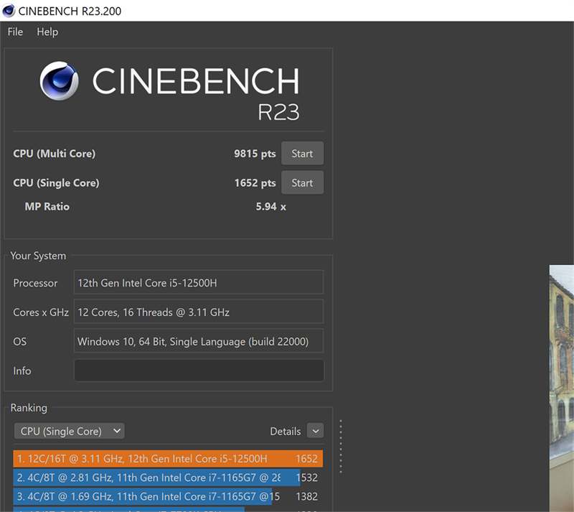The width and height of the screenshot is (574, 512).
Task: Click the OS field showing Windows 10
Action: pyautogui.click(x=199, y=341)
